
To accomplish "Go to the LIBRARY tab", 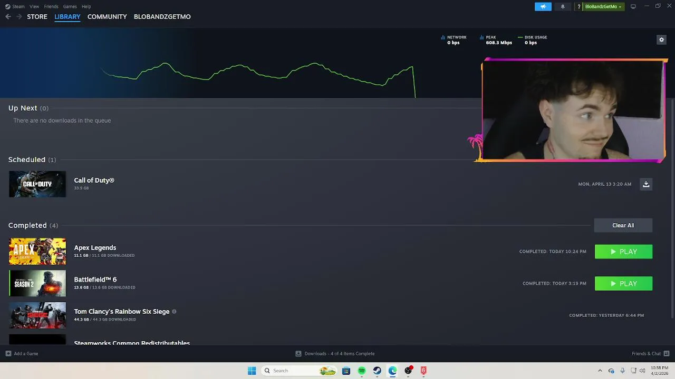I will click(67, 17).
